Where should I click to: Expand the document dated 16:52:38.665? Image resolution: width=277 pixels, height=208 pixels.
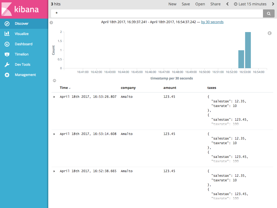[54, 171]
